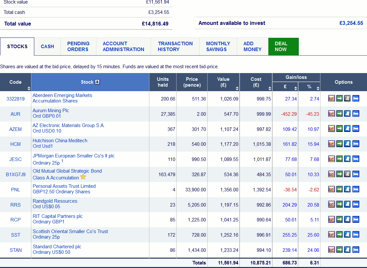This screenshot has width=367, height=268.
Task: Click the blue bed-shaped icon in the SST row
Action: [356, 234]
